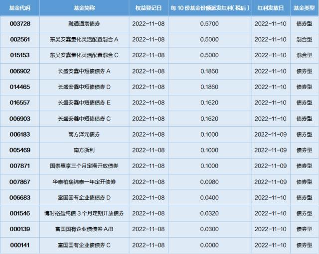Select fund name 长盛安鑫中短债债券 D
319x254 pixels.
pos(84,87)
